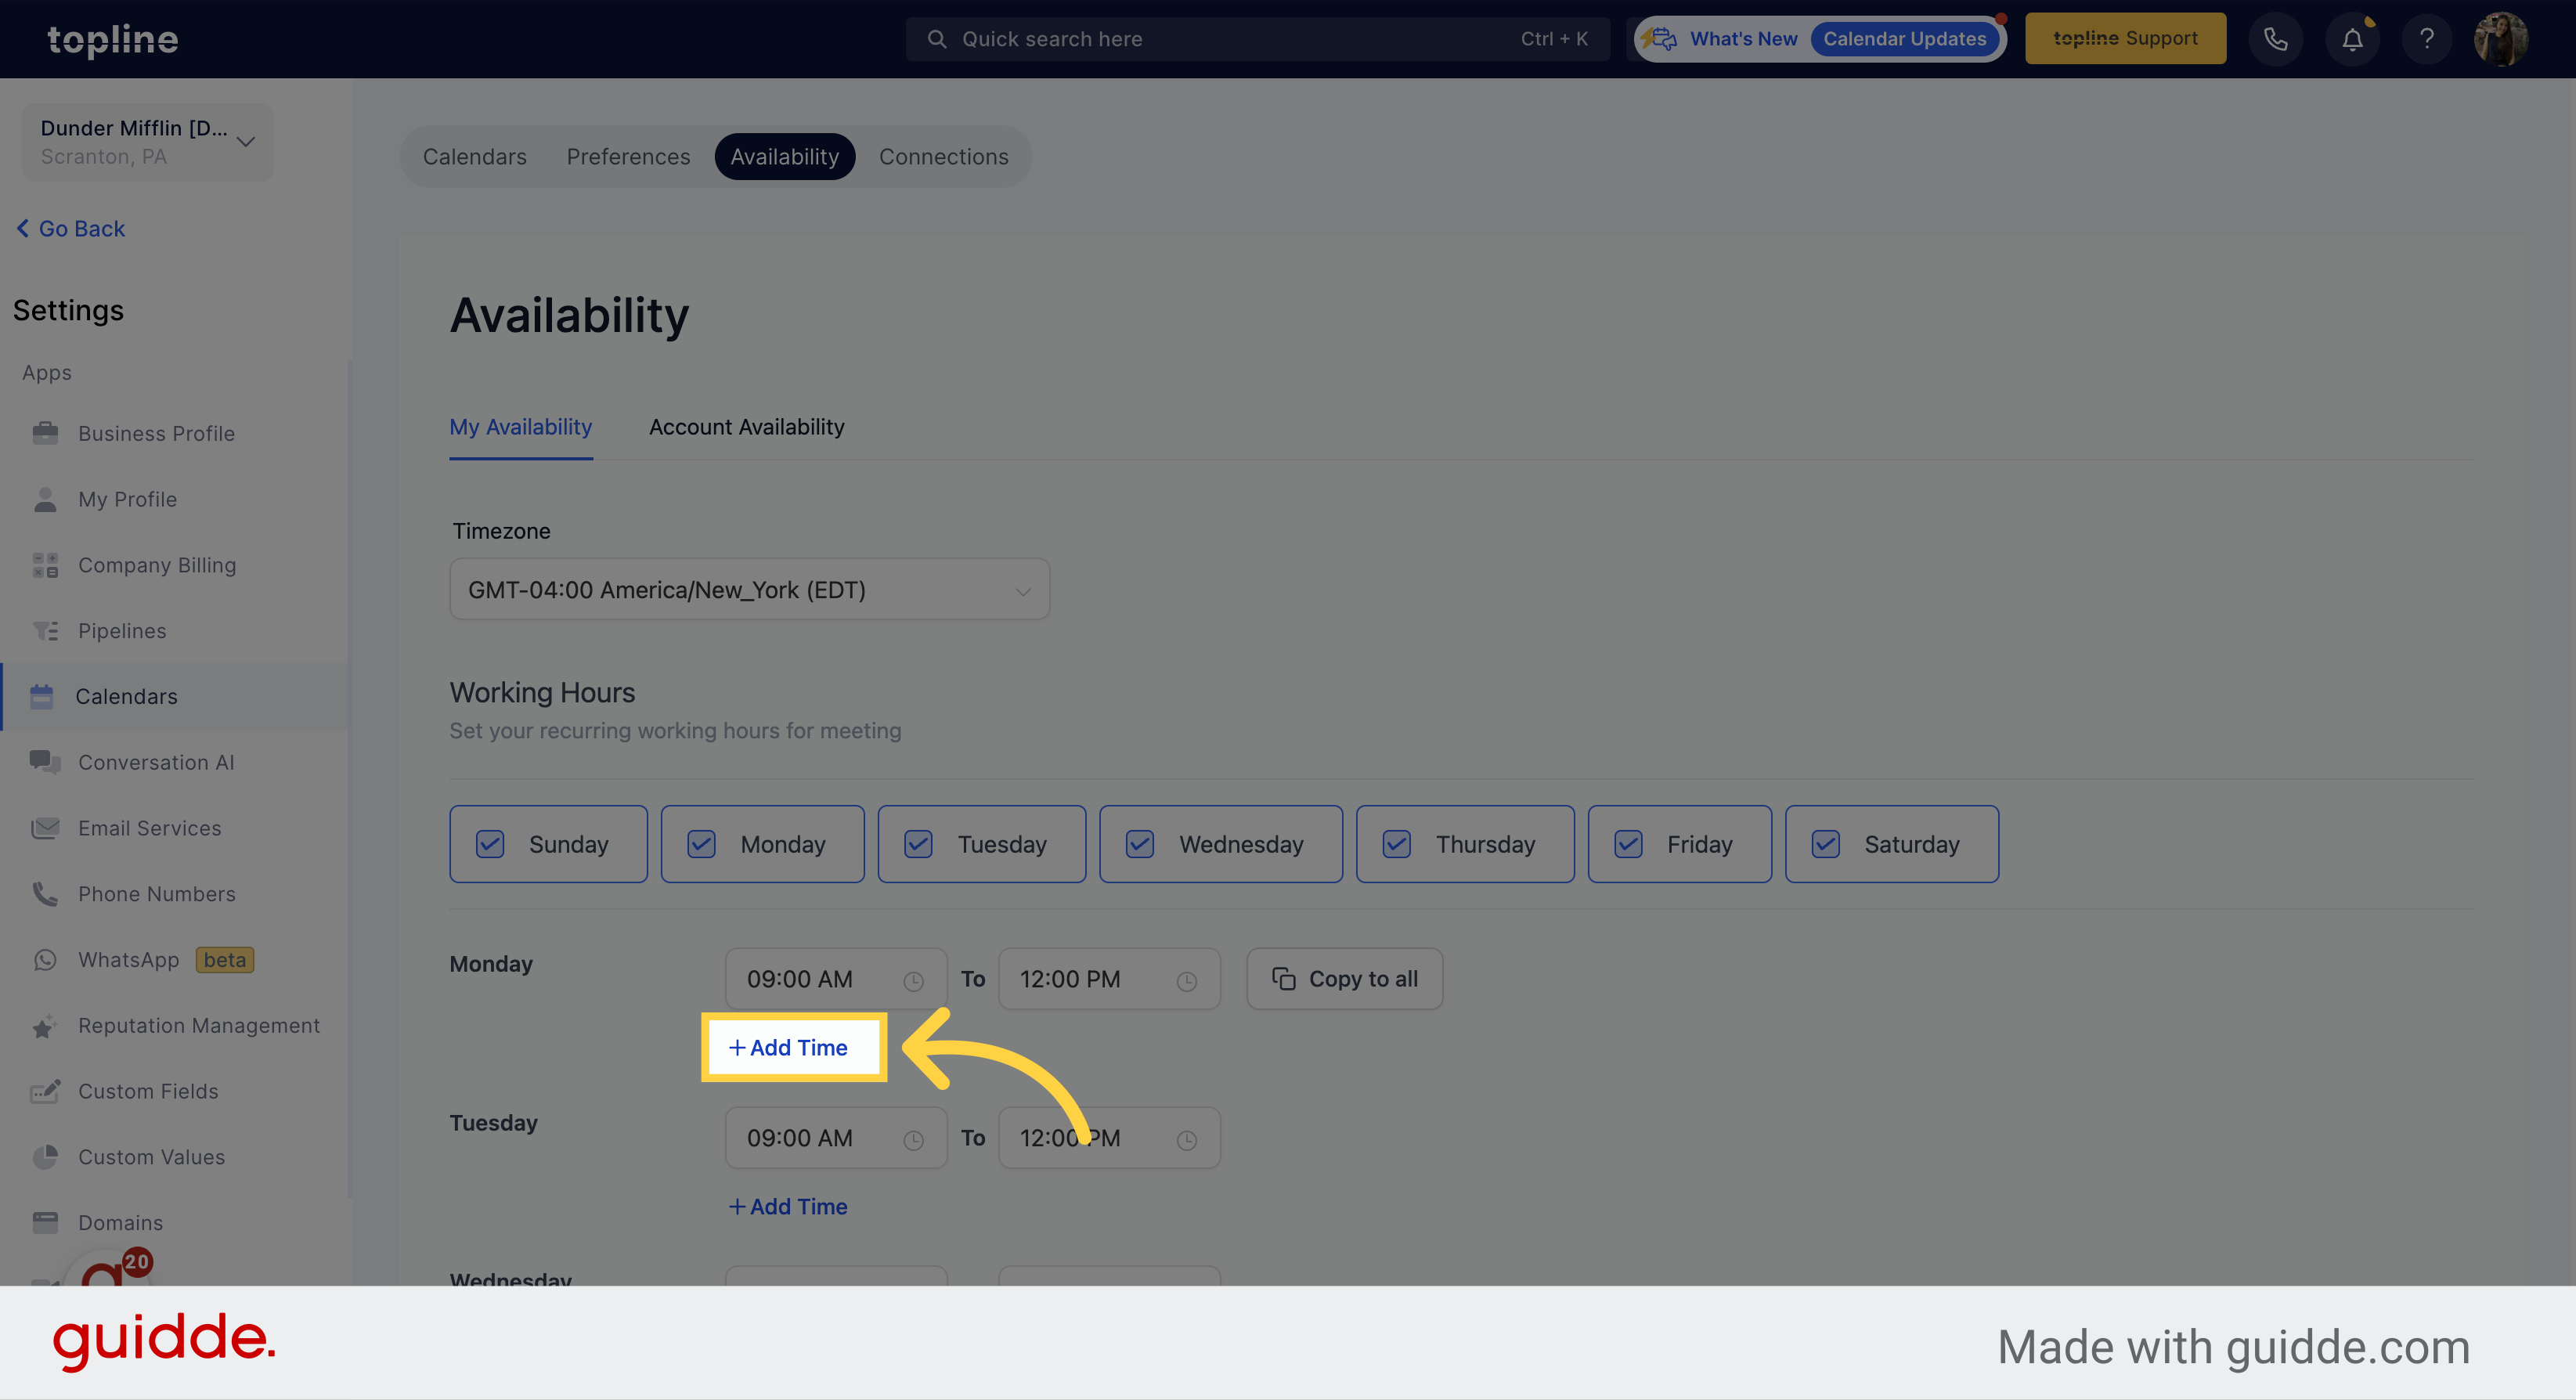2576x1400 pixels.
Task: Click the Calendars icon in sidebar
Action: (x=41, y=695)
